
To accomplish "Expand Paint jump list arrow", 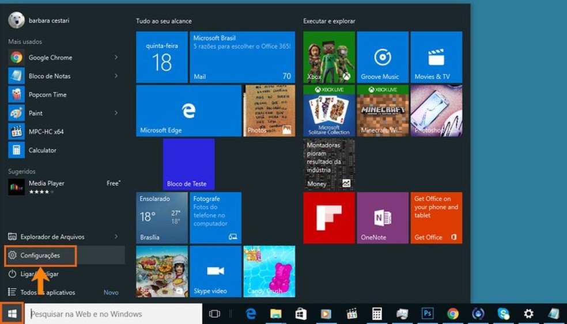I will 116,113.
